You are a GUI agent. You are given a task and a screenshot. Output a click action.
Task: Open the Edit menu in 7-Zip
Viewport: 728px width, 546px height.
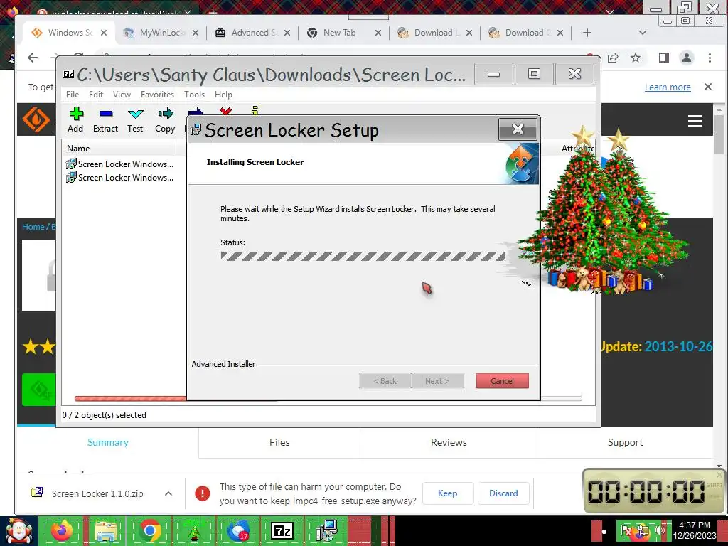96,95
